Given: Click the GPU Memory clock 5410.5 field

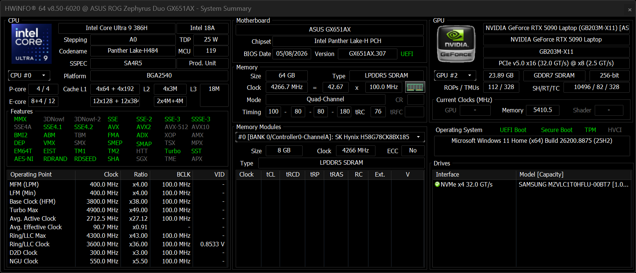Looking at the screenshot, I should pos(543,110).
